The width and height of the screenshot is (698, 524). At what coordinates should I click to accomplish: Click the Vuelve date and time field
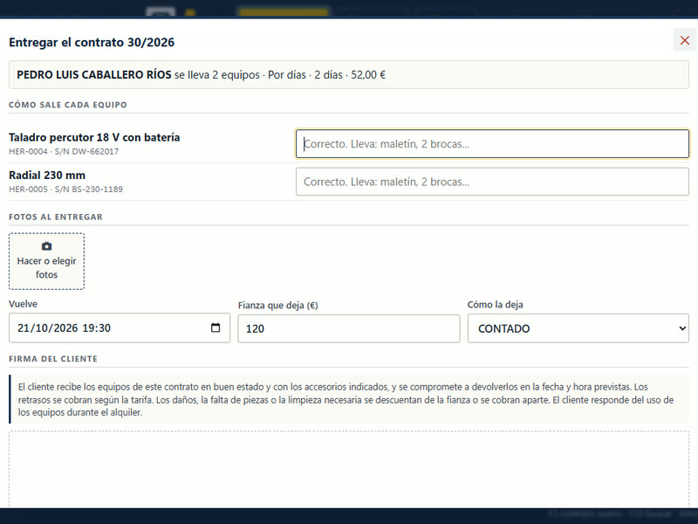[120, 328]
